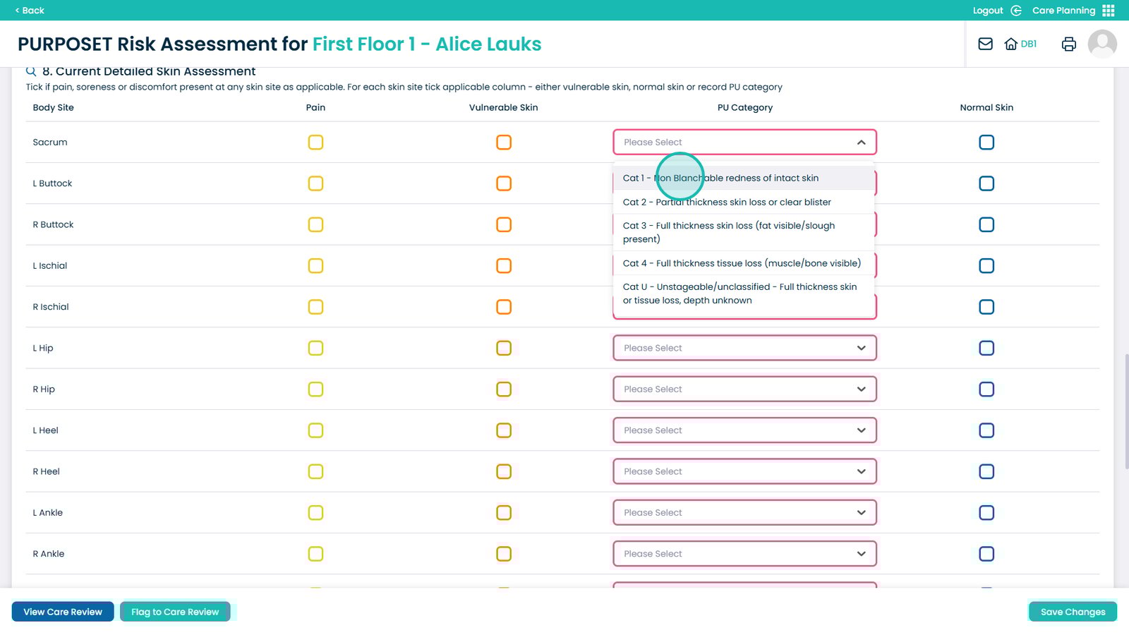1129x635 pixels.
Task: Select Cat 2 partial thickness skin loss option
Action: point(727,202)
